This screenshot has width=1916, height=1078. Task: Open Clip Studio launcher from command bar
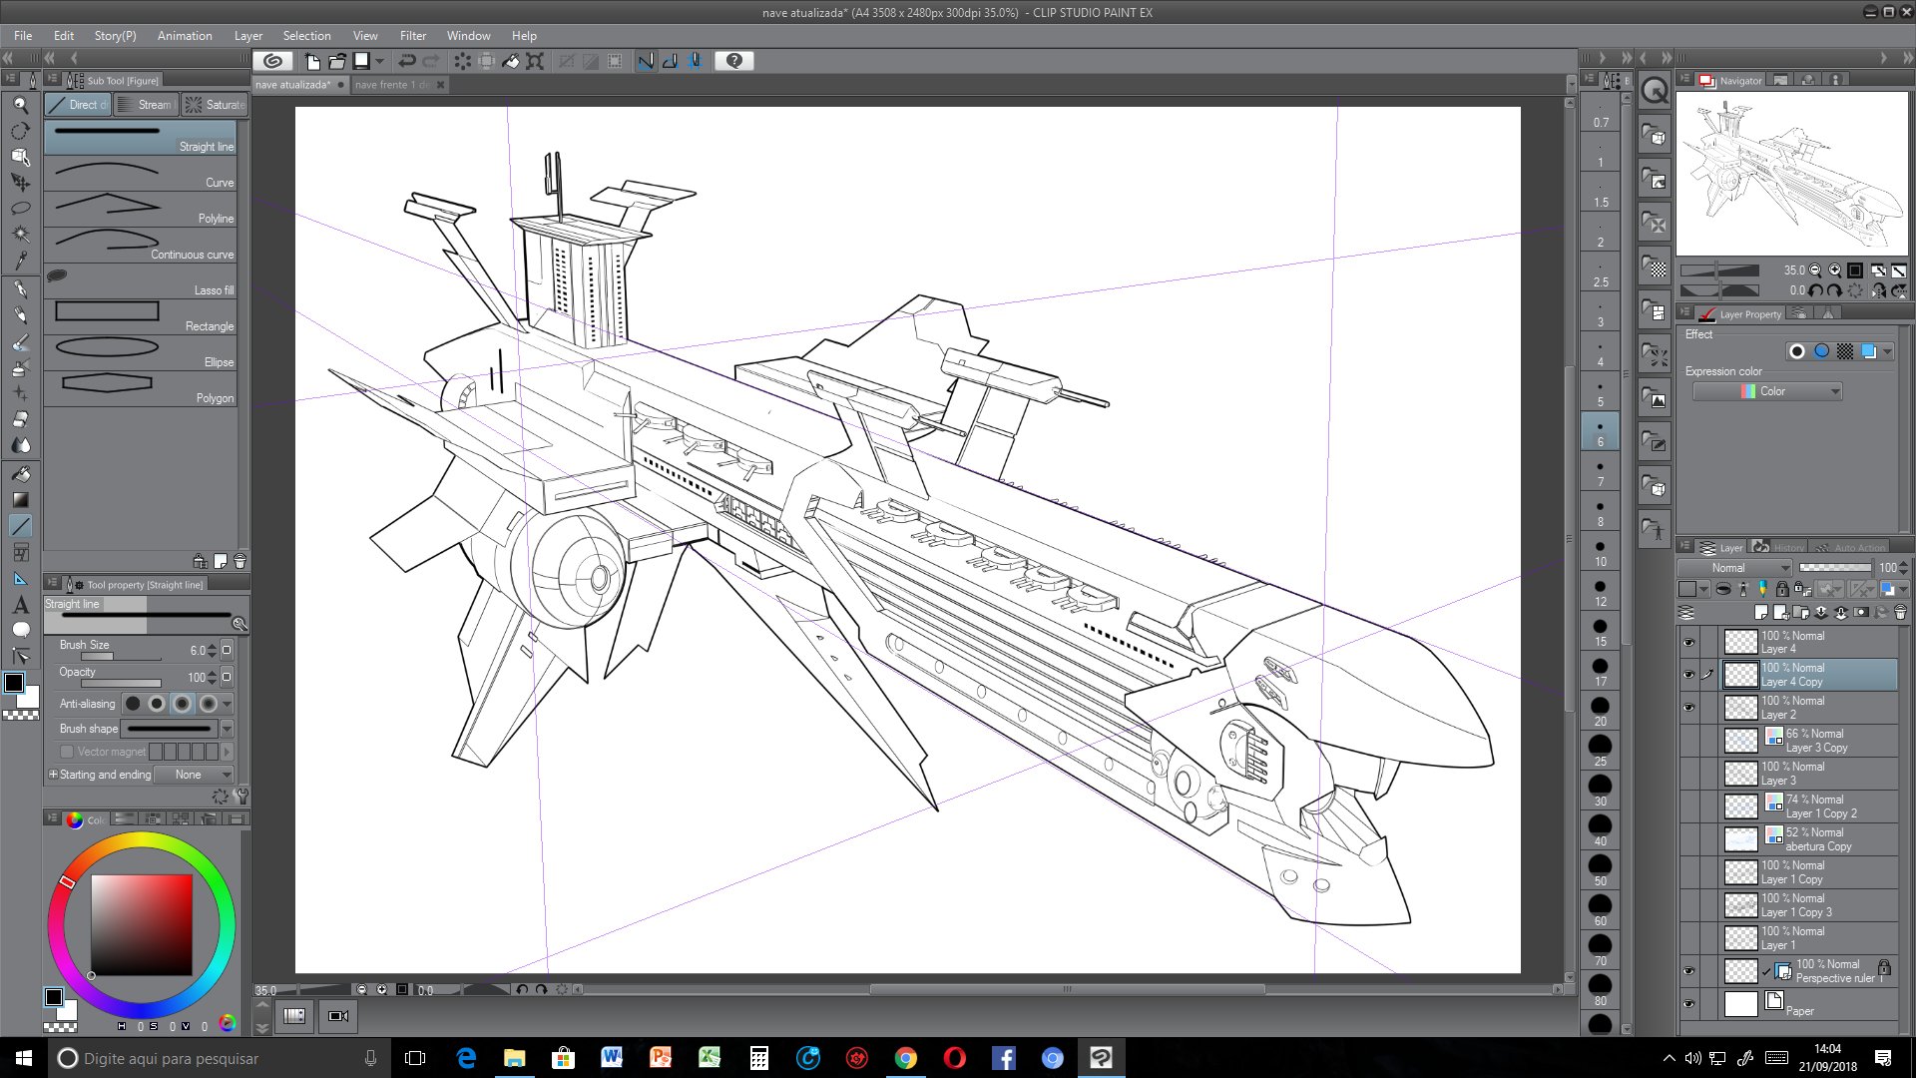coord(272,61)
